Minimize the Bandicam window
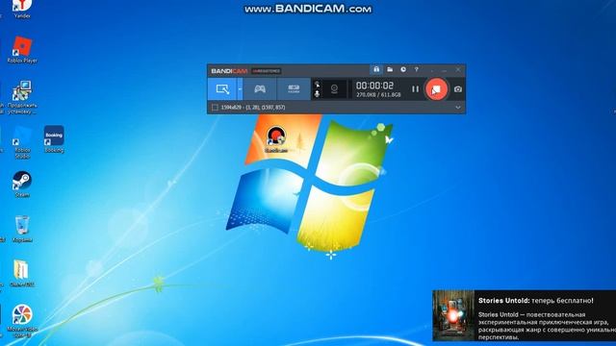Screen dimensions: 616x346 (x=445, y=70)
